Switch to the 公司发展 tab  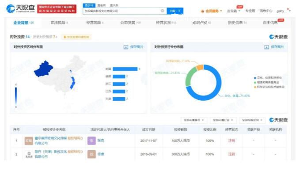[x=130, y=23]
